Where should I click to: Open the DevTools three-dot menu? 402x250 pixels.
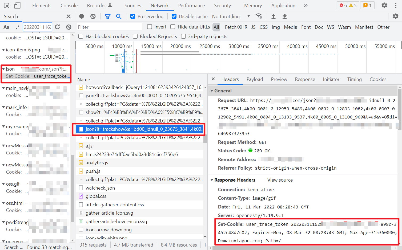point(396,5)
